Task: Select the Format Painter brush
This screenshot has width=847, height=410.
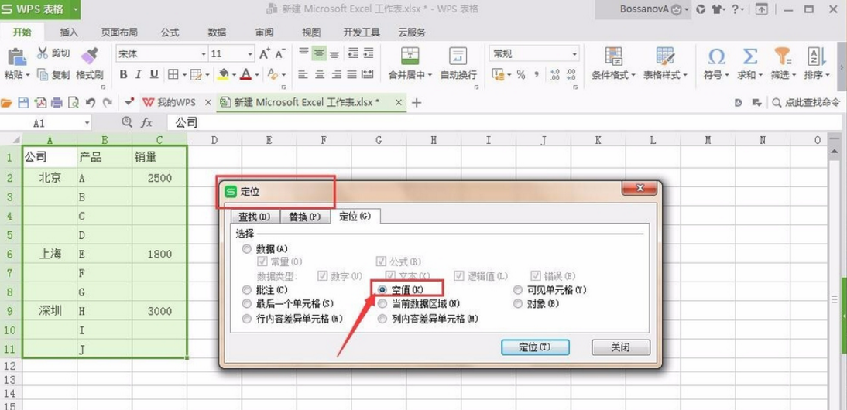Action: pyautogui.click(x=89, y=56)
